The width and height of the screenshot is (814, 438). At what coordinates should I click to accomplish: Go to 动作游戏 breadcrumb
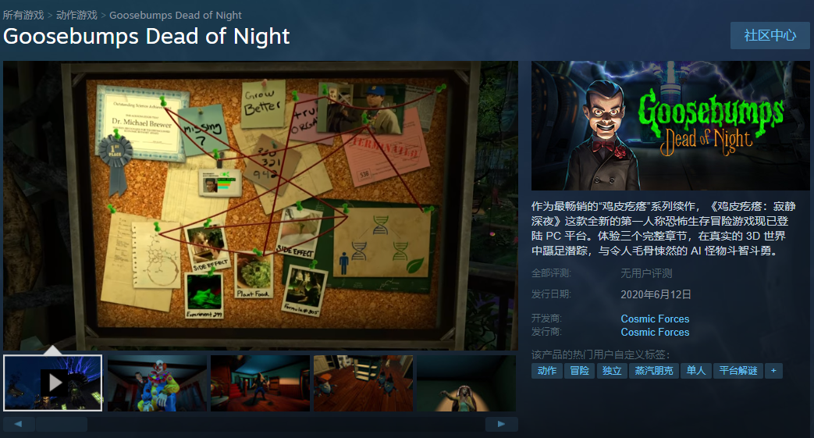coord(76,15)
